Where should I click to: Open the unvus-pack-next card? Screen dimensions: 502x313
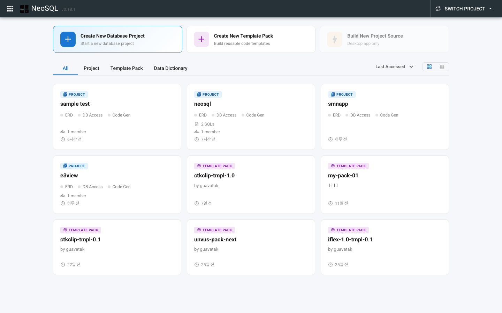(251, 247)
